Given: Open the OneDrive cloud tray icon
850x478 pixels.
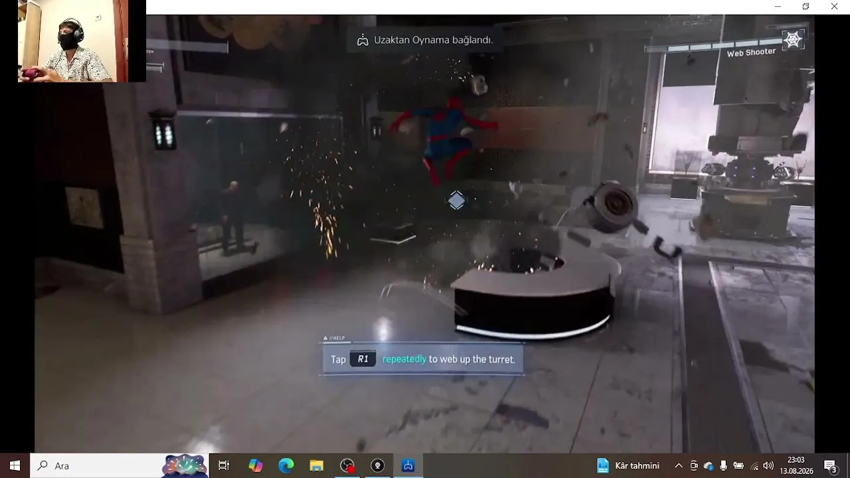Looking at the screenshot, I should 709,465.
